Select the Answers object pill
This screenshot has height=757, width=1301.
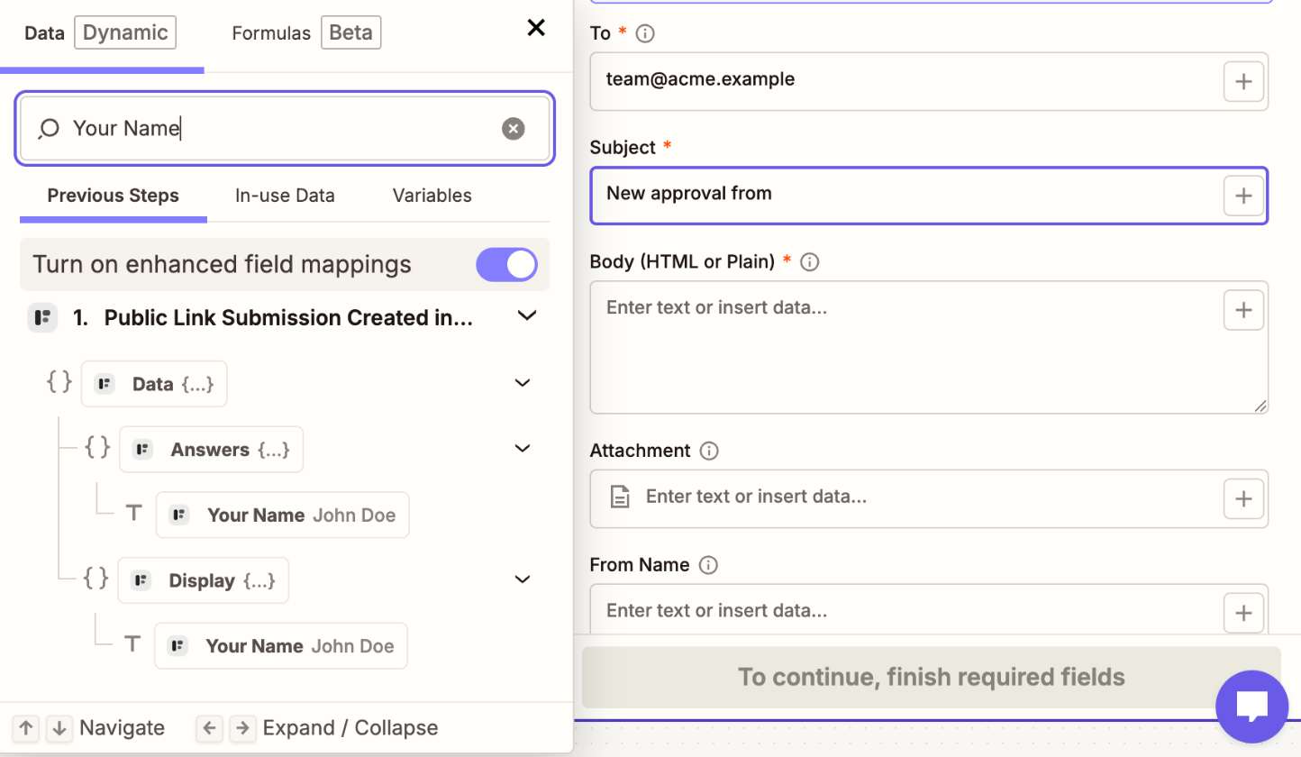click(x=212, y=450)
